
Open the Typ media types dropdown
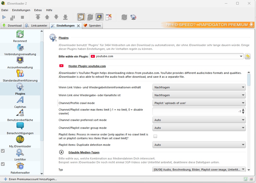(199, 170)
